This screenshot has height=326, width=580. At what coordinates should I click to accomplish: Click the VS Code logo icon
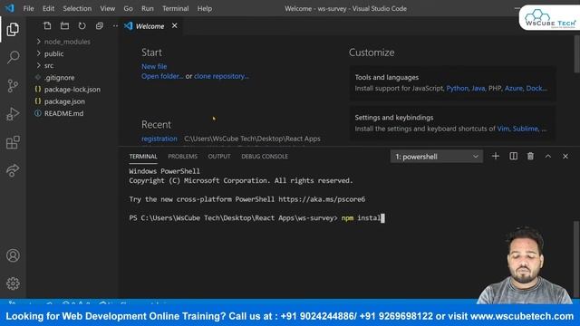9,8
